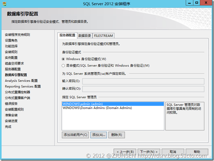Maximize the setup window

pos(197,3)
